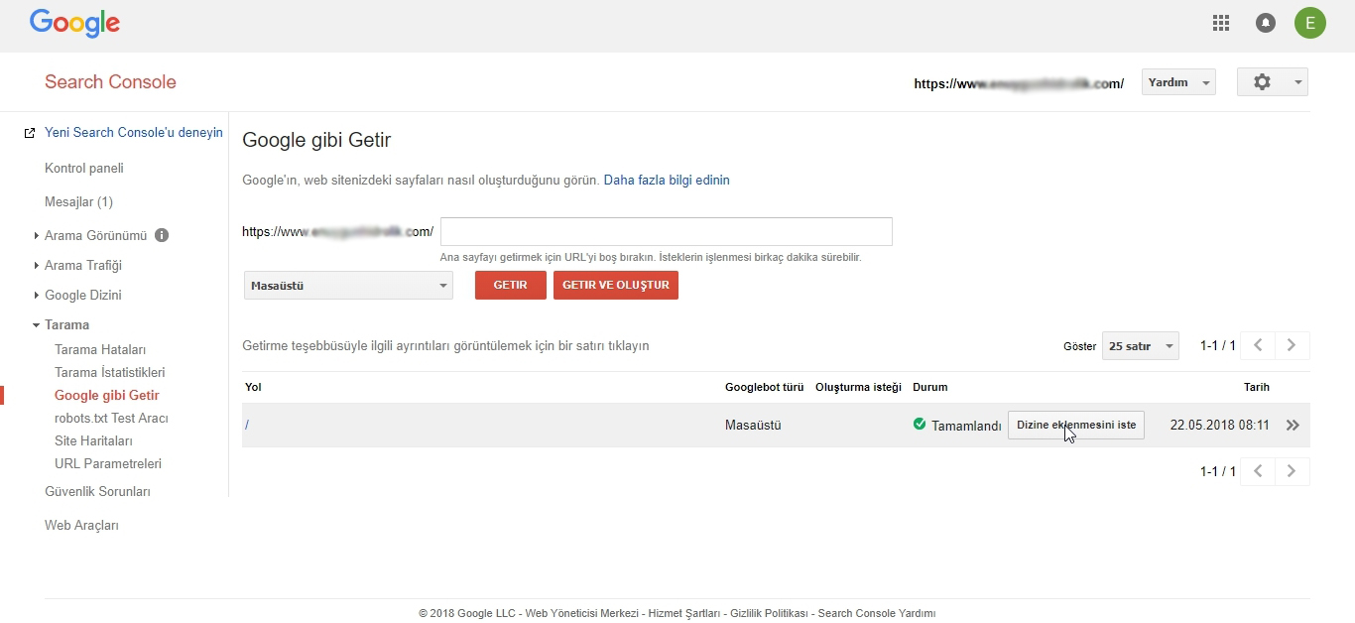The height and width of the screenshot is (623, 1355).
Task: Click the external link icon beside Yeni Search Console
Action: point(30,133)
